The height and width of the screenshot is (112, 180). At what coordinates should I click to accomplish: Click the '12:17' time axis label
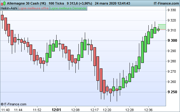(94, 110)
